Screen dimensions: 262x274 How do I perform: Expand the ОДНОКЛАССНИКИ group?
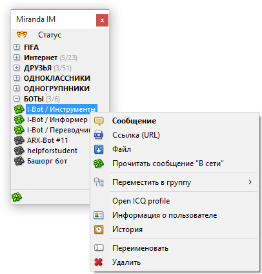pos(16,78)
